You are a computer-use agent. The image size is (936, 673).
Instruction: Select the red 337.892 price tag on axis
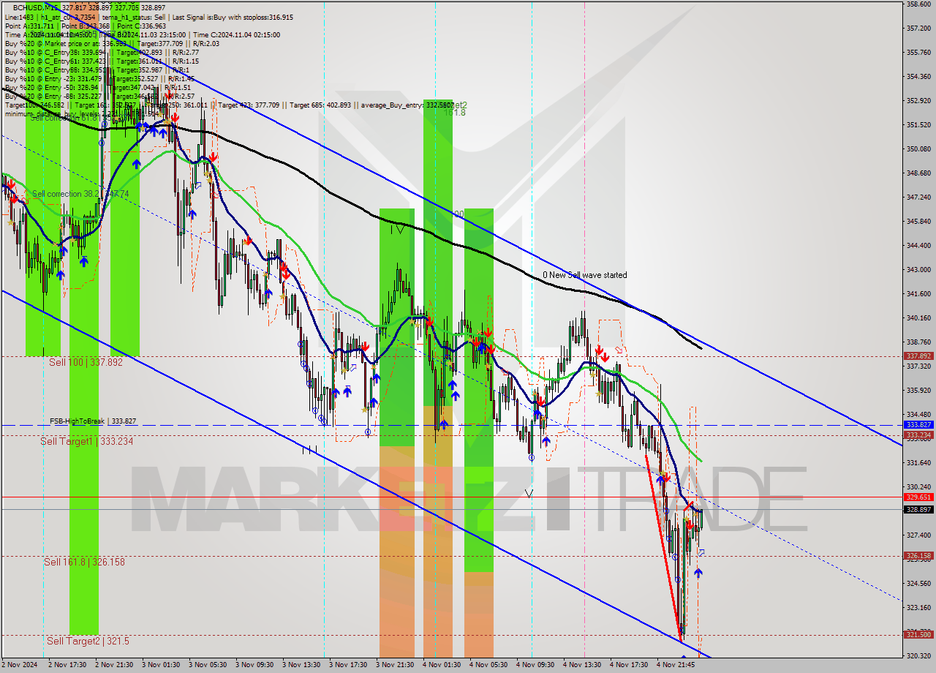coord(918,356)
